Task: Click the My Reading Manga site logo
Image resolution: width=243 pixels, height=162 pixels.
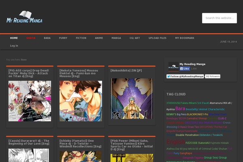Action: (x=24, y=17)
